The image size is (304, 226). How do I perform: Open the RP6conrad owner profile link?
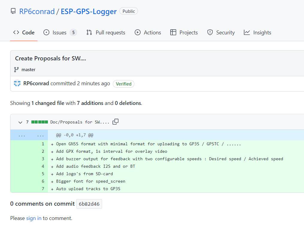click(37, 11)
